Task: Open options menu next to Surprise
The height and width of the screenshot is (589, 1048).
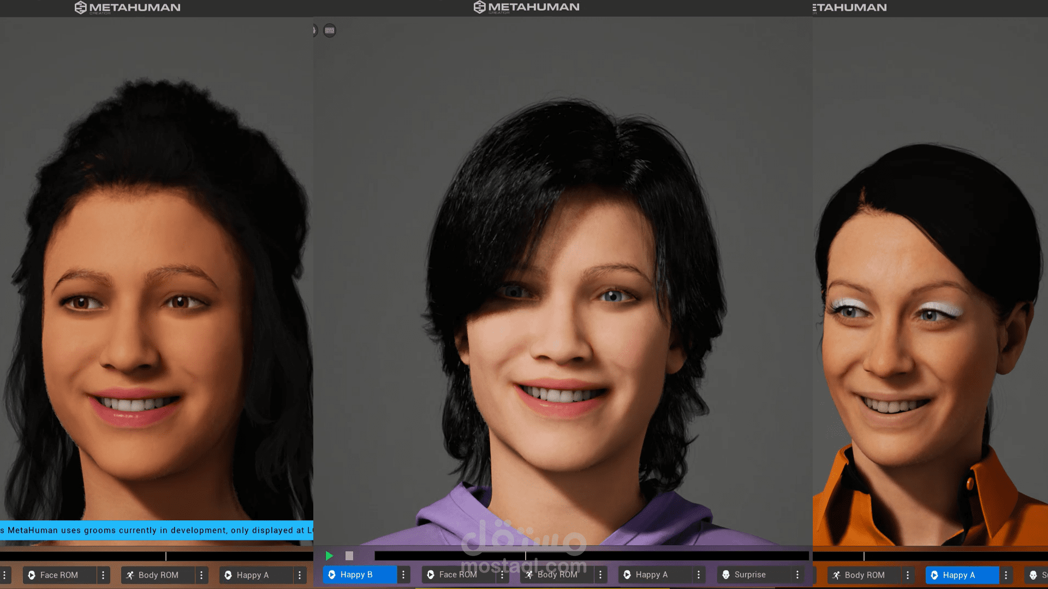Action: click(797, 574)
